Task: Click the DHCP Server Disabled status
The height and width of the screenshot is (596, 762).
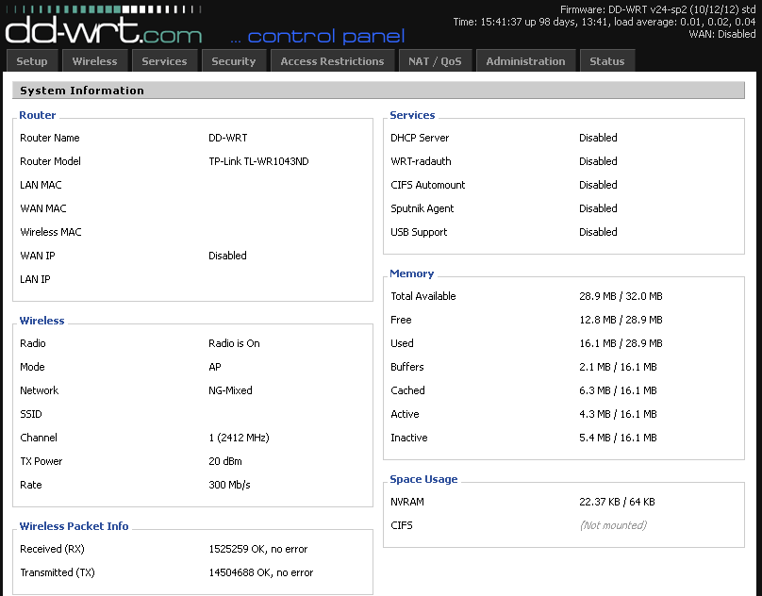Action: point(598,138)
